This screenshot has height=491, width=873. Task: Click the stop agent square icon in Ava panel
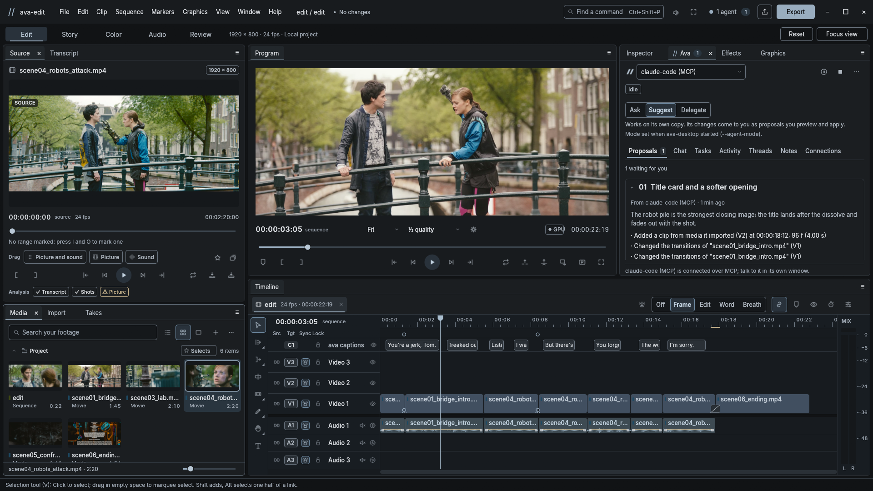[840, 72]
